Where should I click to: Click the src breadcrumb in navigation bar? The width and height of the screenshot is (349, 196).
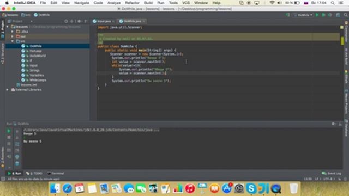(26, 15)
